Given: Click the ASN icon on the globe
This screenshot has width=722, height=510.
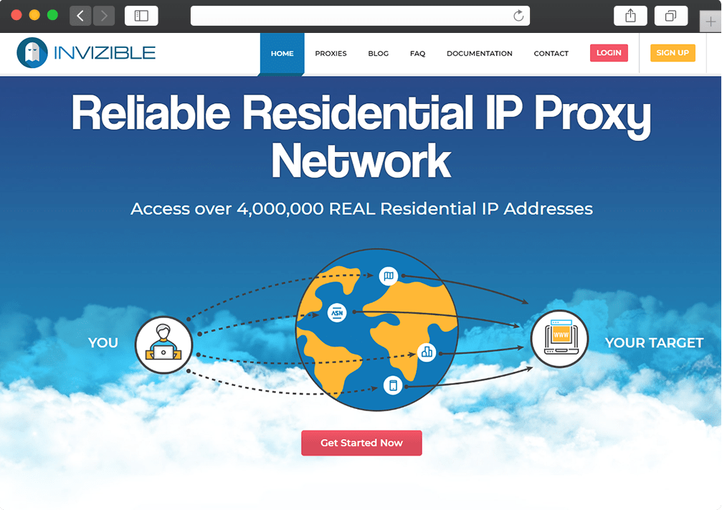Looking at the screenshot, I should 337,313.
